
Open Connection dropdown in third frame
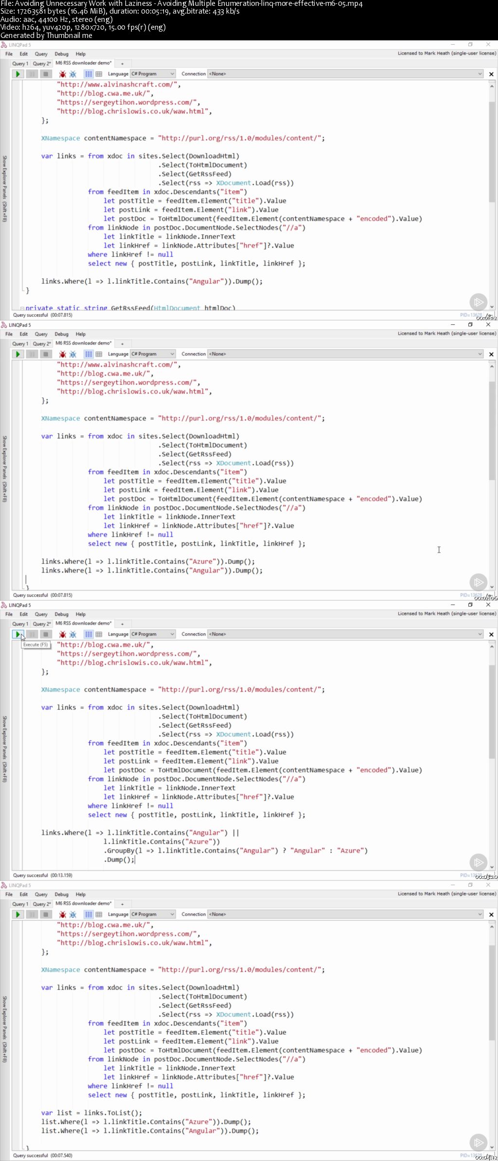pyautogui.click(x=345, y=634)
